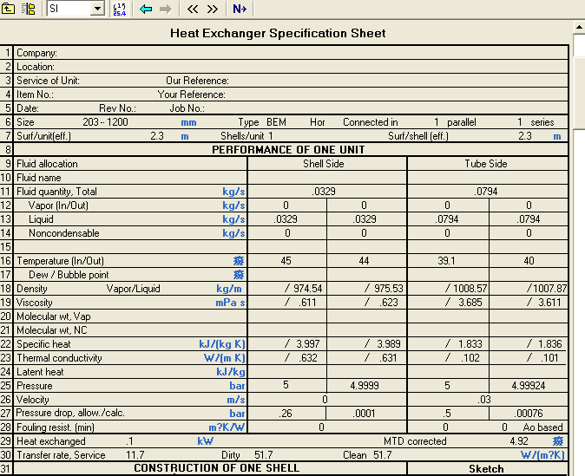The height and width of the screenshot is (476, 585).
Task: Click the double right chevron icon
Action: 213,9
